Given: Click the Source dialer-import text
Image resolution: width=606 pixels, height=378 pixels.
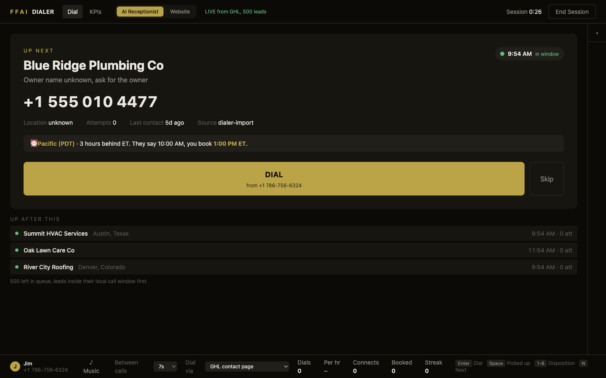Looking at the screenshot, I should [x=226, y=123].
